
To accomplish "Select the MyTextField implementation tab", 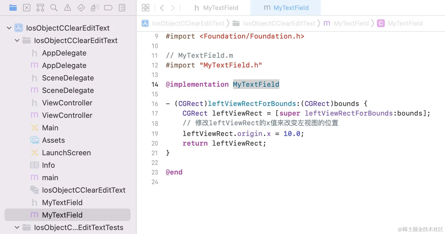I will pyautogui.click(x=286, y=8).
